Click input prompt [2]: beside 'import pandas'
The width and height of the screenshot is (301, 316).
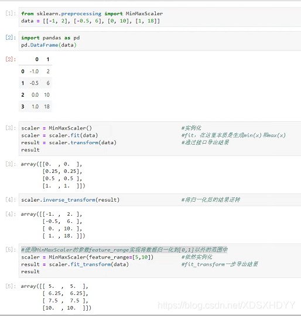click(x=11, y=38)
